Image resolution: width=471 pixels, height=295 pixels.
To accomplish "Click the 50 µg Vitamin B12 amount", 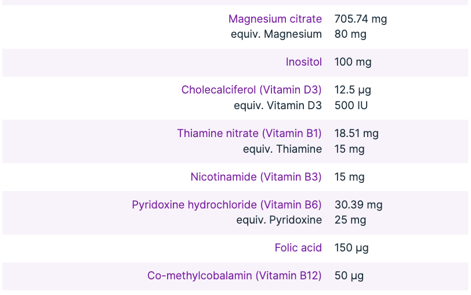I will [349, 276].
